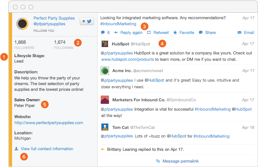Click the reply count speech bubble icon
This screenshot has height=167, width=258.
point(103,32)
